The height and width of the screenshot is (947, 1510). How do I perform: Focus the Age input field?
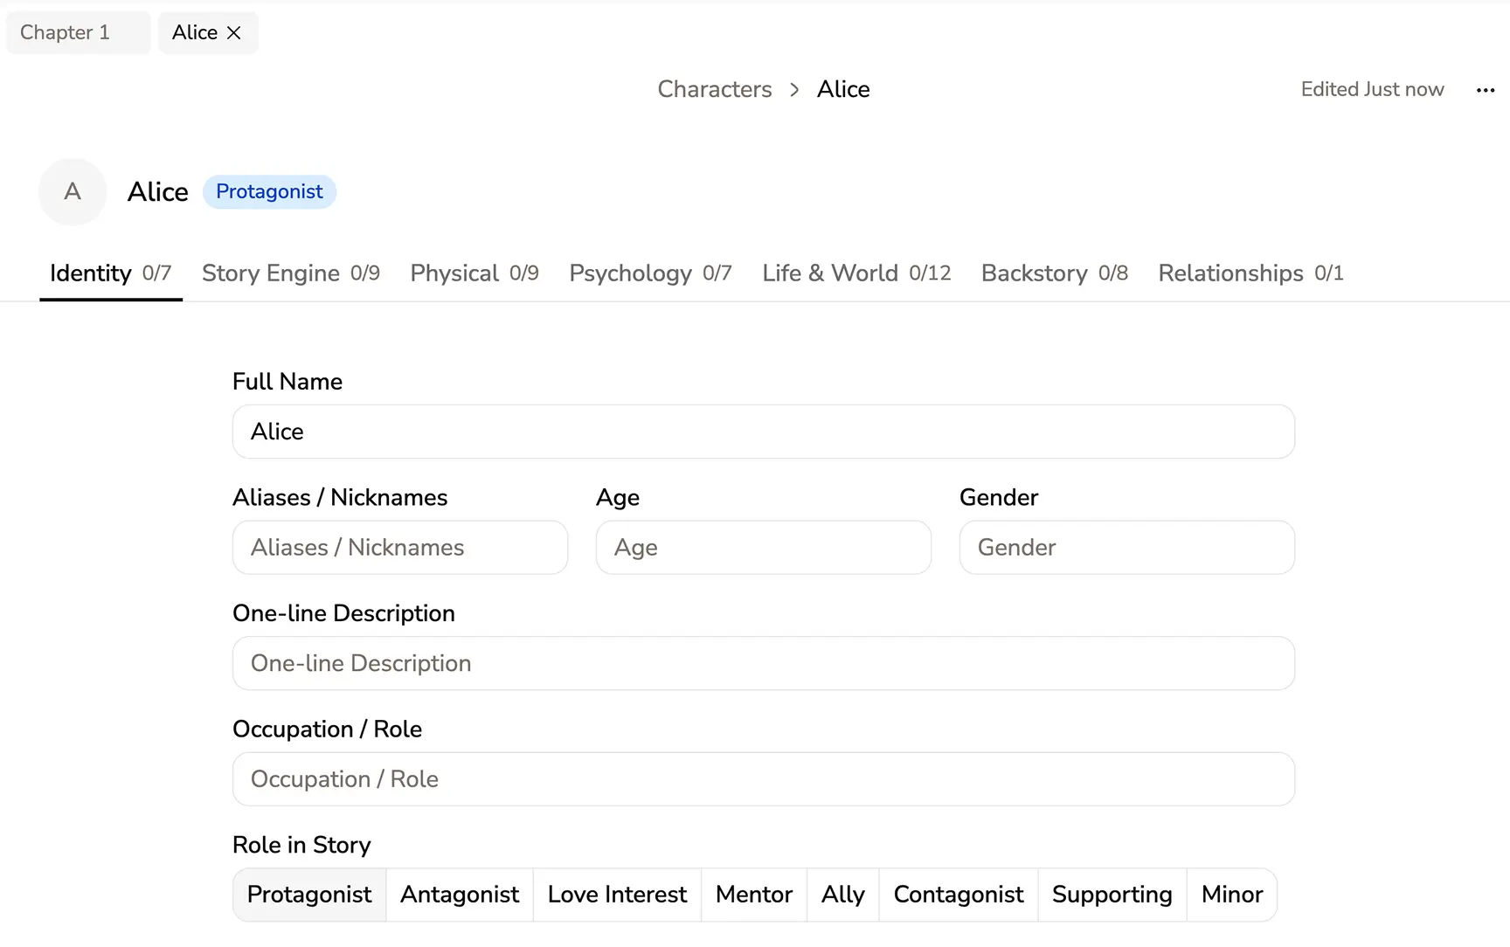click(x=763, y=548)
